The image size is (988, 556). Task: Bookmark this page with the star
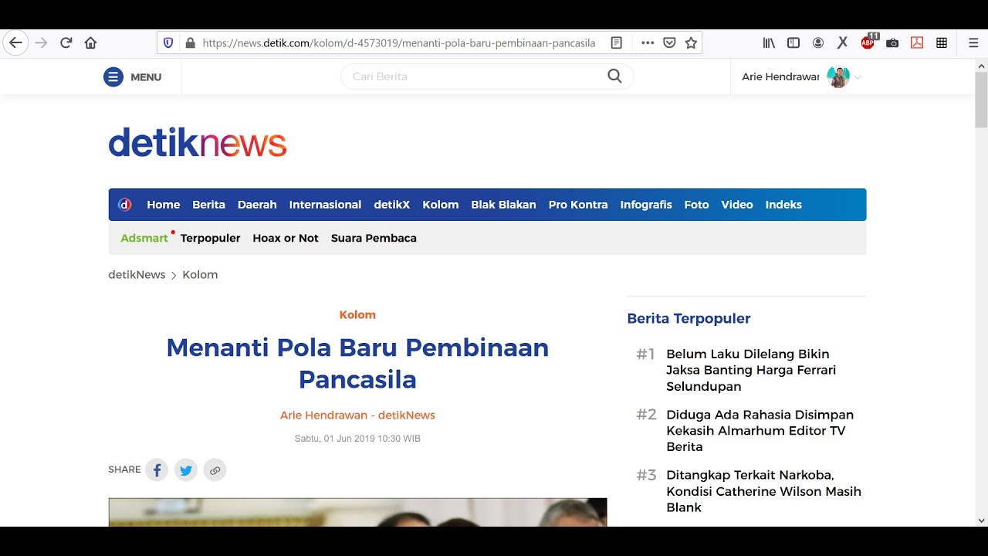tap(691, 43)
